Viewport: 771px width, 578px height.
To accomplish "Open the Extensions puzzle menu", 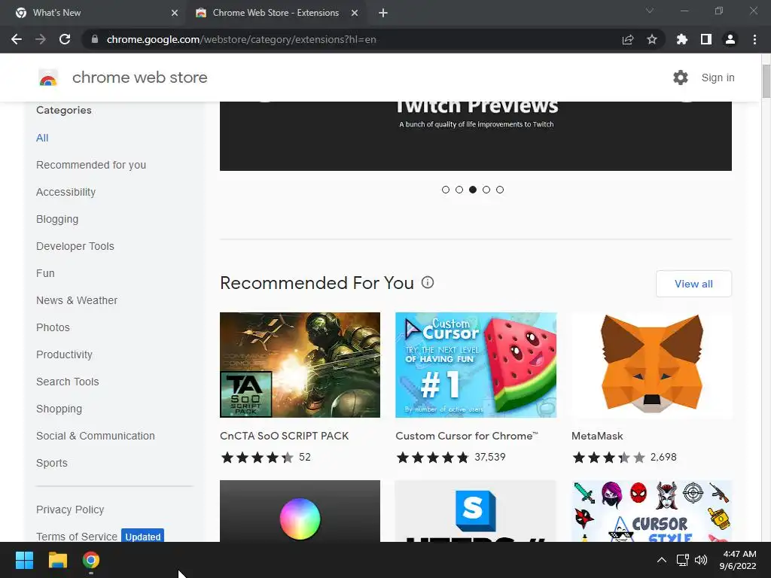I will click(x=681, y=39).
